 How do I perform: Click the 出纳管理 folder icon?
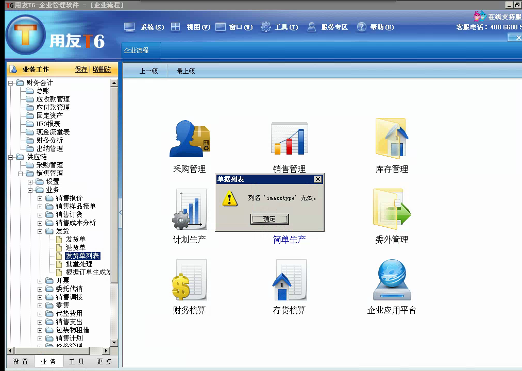pos(30,148)
